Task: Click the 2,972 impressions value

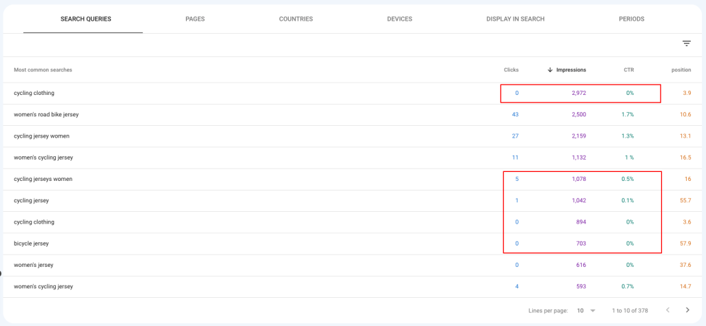Action: click(578, 93)
